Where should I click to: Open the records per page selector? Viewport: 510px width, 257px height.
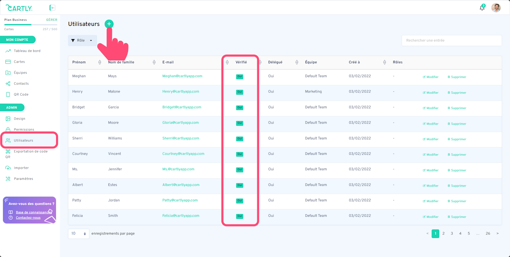tap(78, 234)
